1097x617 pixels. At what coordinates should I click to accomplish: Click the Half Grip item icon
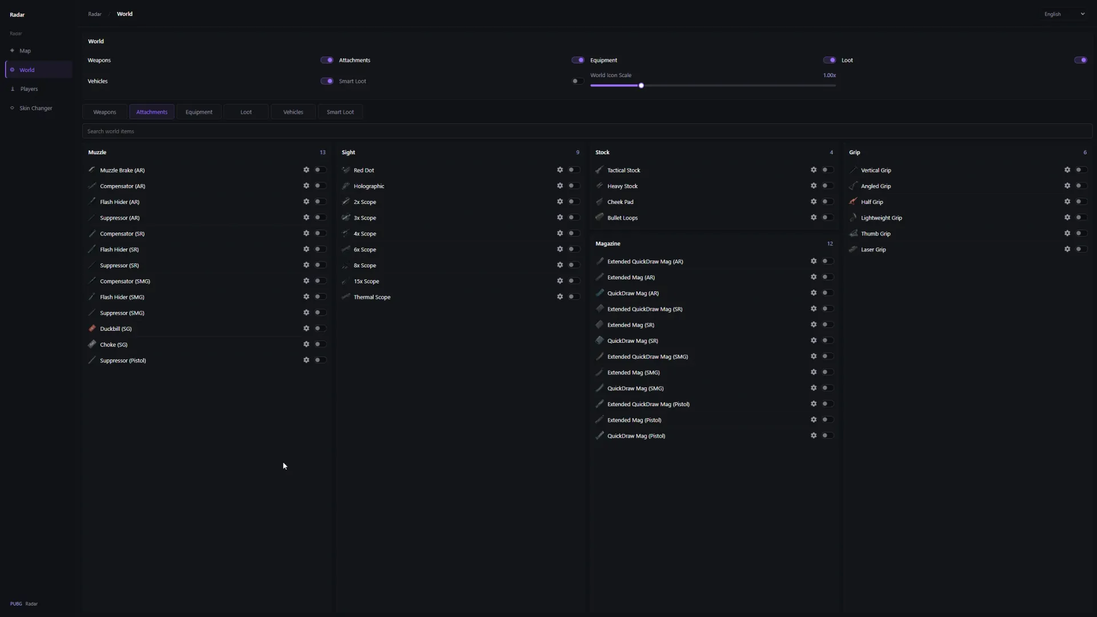853,202
